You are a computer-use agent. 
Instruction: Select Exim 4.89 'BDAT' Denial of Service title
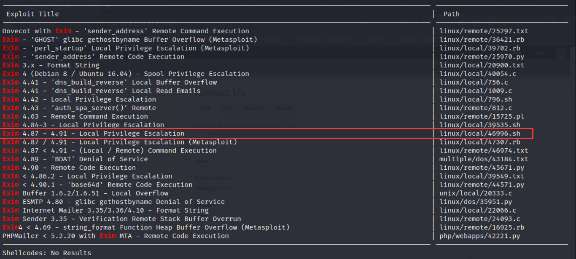[x=75, y=159]
